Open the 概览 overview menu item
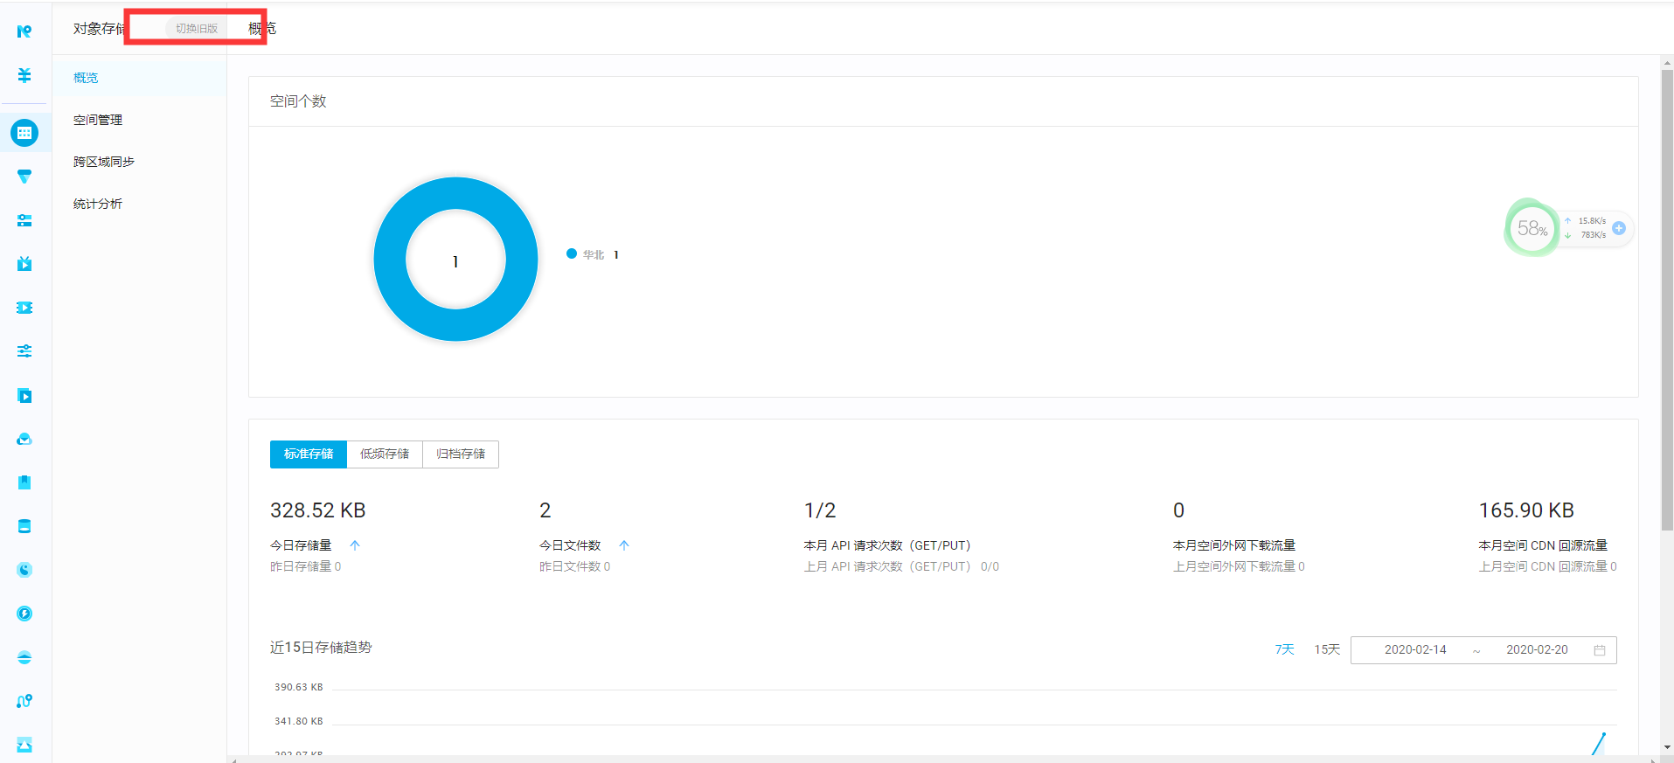 point(140,78)
